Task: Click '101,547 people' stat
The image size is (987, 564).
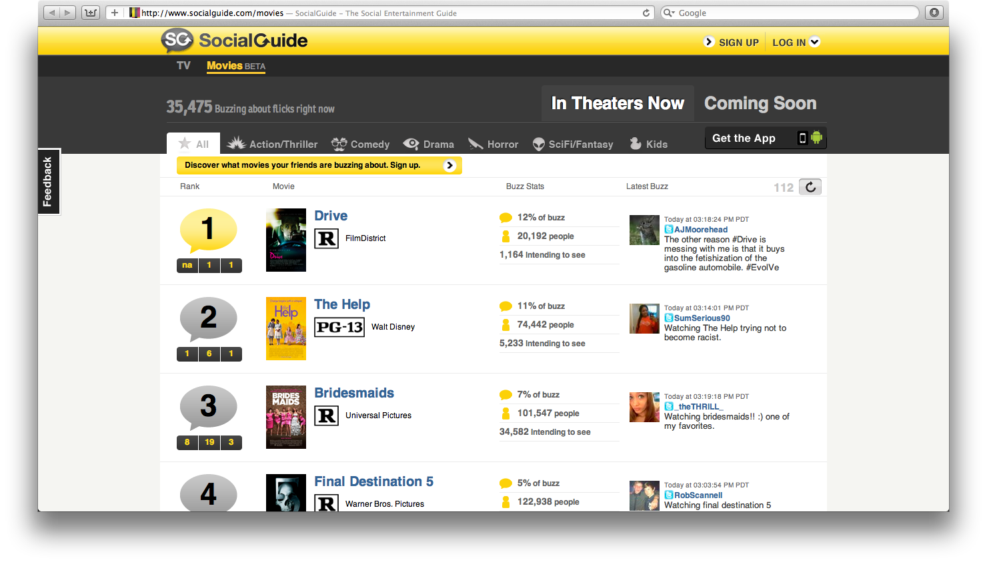Action: pos(548,414)
